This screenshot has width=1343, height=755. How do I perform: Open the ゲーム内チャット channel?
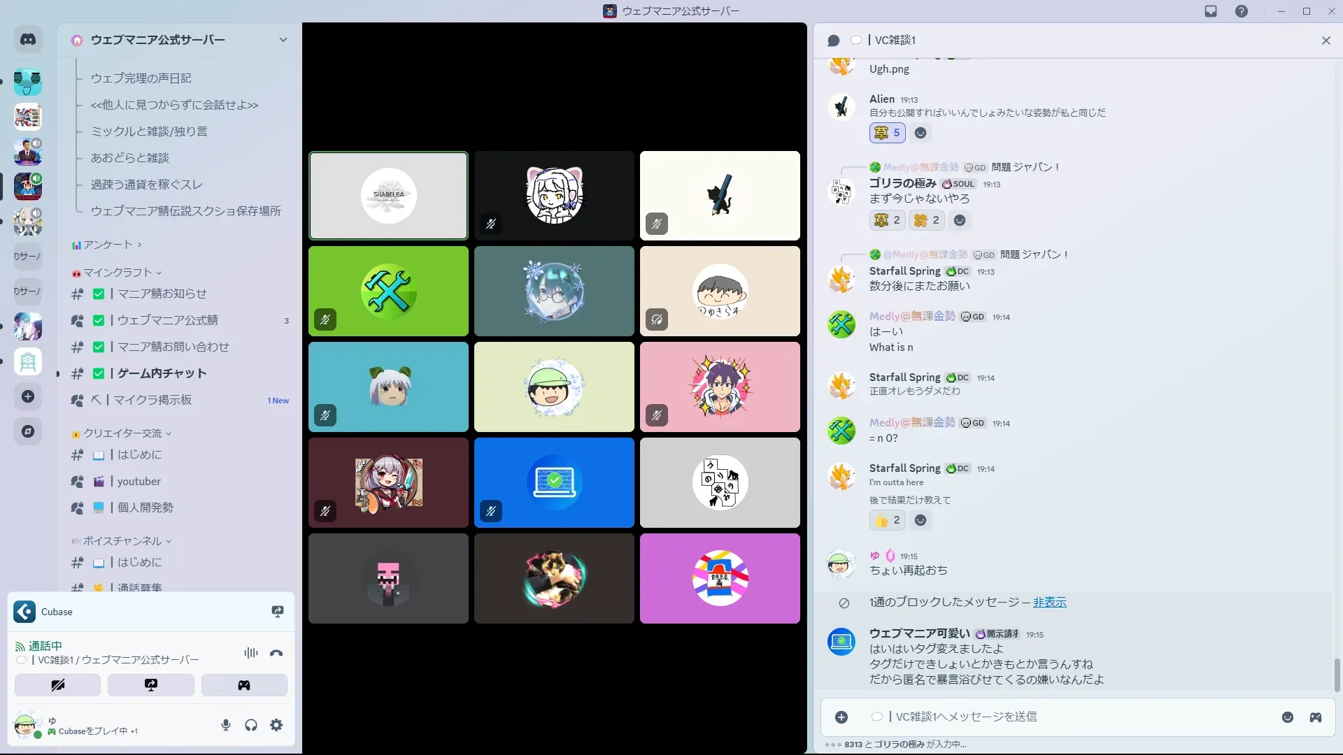pyautogui.click(x=162, y=373)
